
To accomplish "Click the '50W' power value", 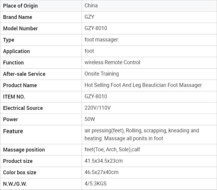I will coord(90,119).
